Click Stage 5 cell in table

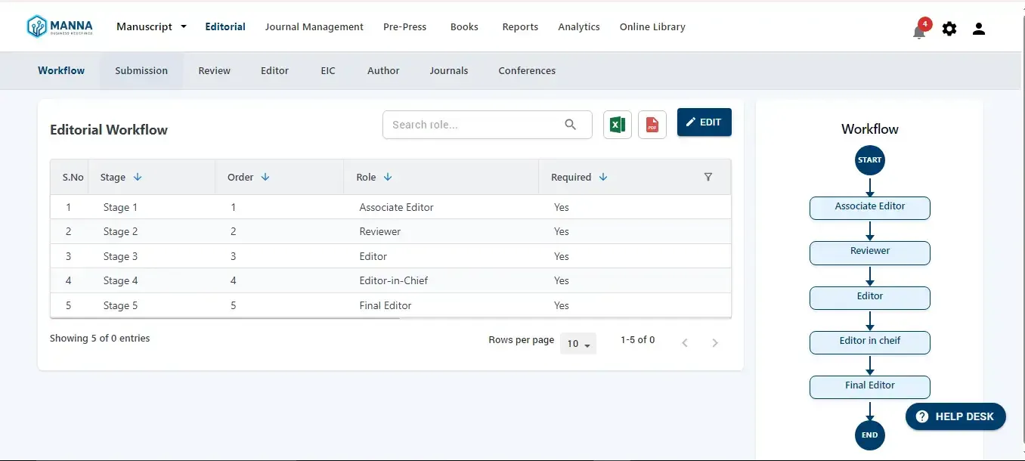120,305
